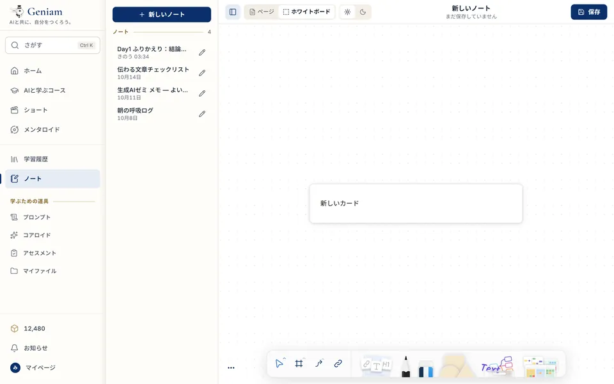Switch to the ホワイトボード view

click(x=306, y=12)
